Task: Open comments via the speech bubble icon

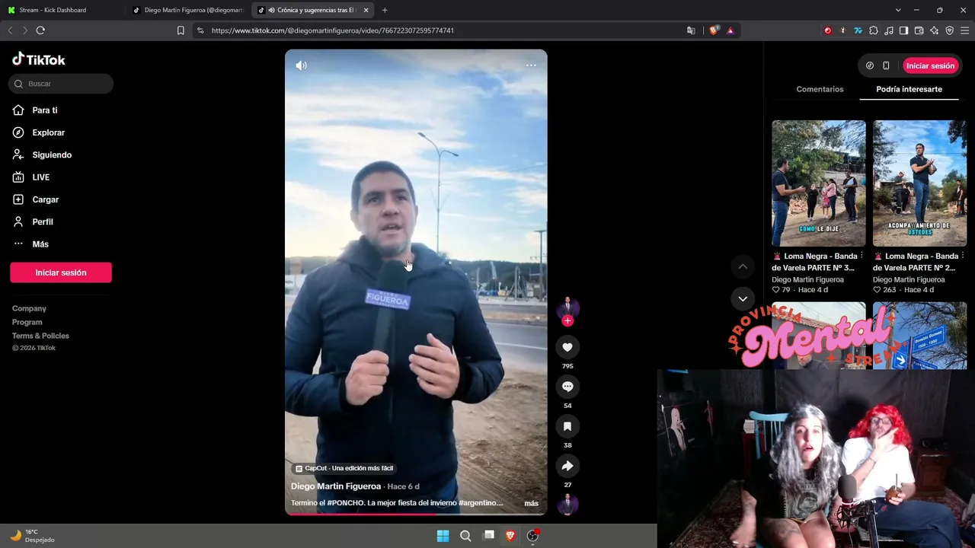Action: coord(567,387)
